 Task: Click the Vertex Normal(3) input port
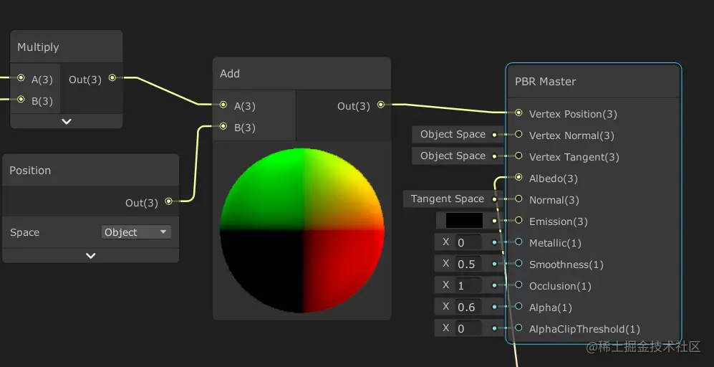518,134
